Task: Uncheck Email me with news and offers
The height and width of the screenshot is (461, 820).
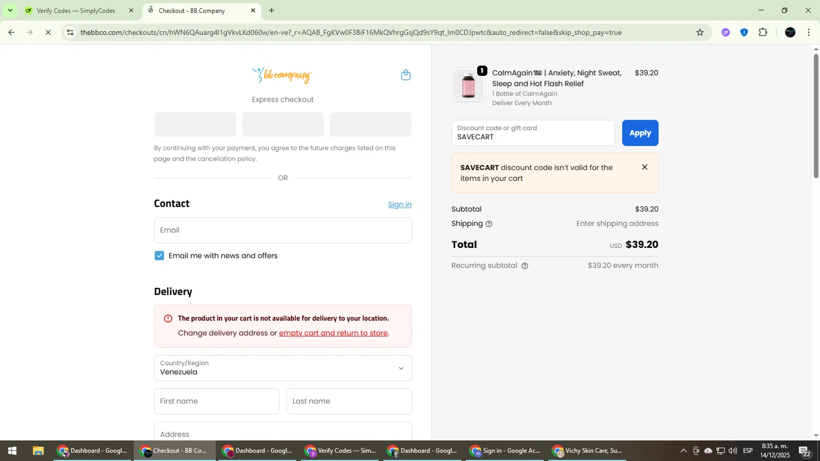Action: tap(159, 256)
